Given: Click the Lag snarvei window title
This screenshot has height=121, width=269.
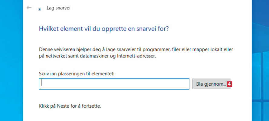Looking at the screenshot, I should coord(58,8).
